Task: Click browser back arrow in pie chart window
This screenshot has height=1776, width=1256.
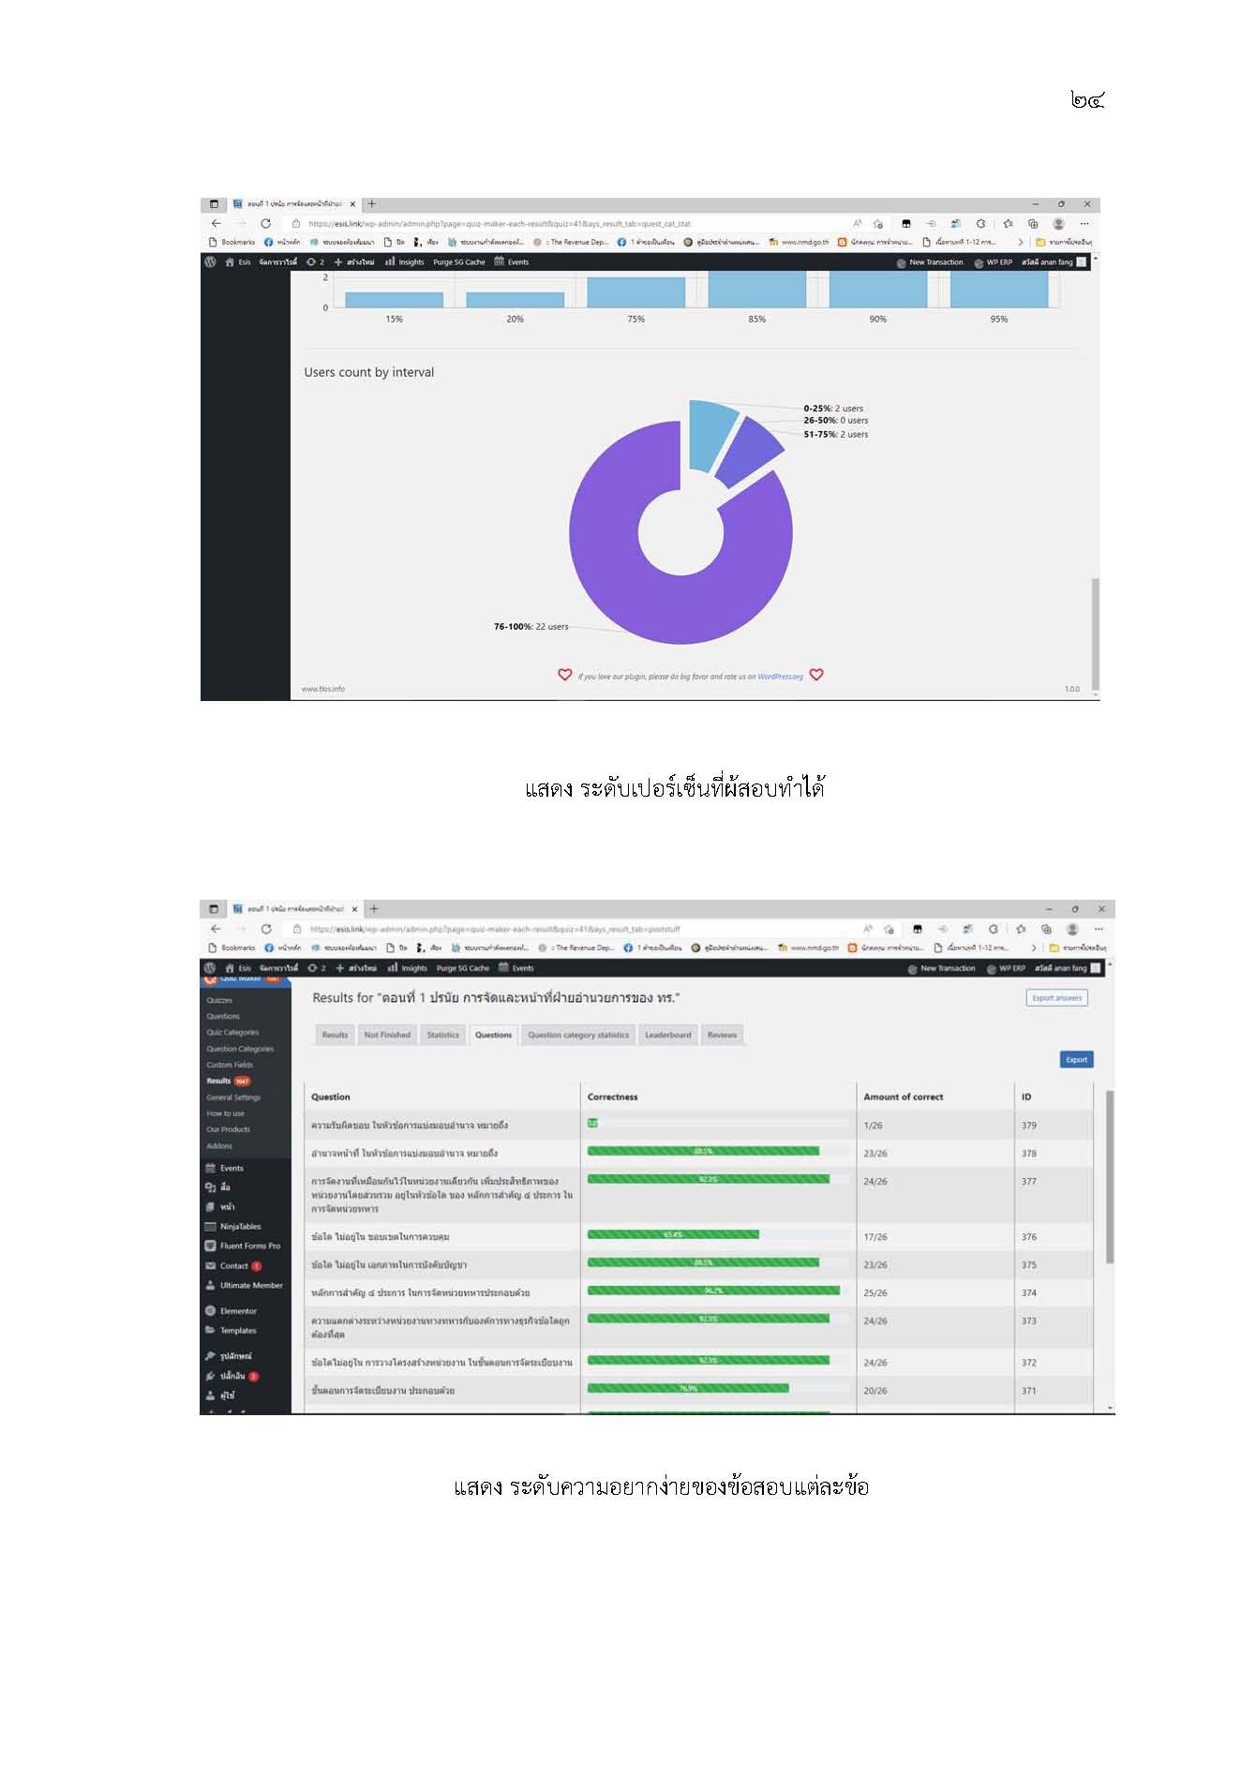Action: [217, 223]
